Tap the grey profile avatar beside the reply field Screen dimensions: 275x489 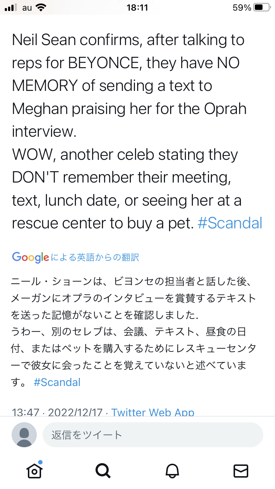tap(24, 434)
